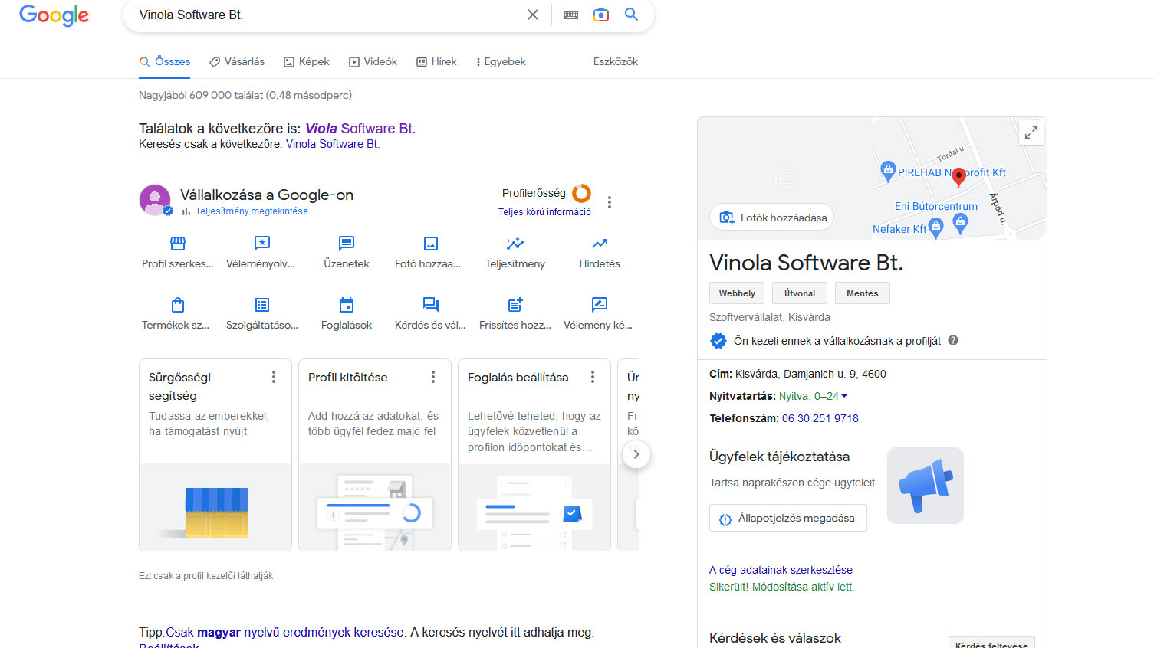Image resolution: width=1154 pixels, height=648 pixels.
Task: Click Fotó hozzáadása picture icon
Action: 431,244
